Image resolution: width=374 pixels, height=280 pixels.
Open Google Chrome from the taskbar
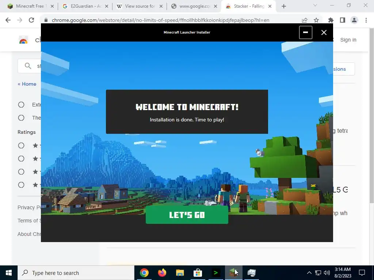(144, 273)
